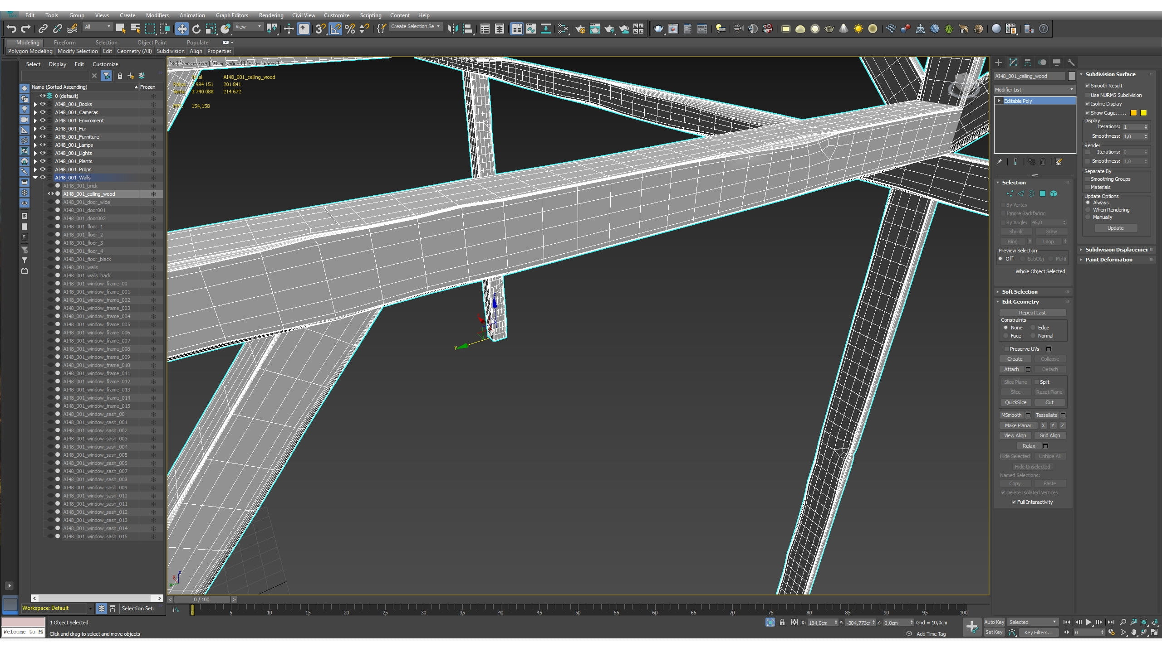This screenshot has height=652, width=1162.
Task: Click the Play Animation button
Action: (1089, 622)
